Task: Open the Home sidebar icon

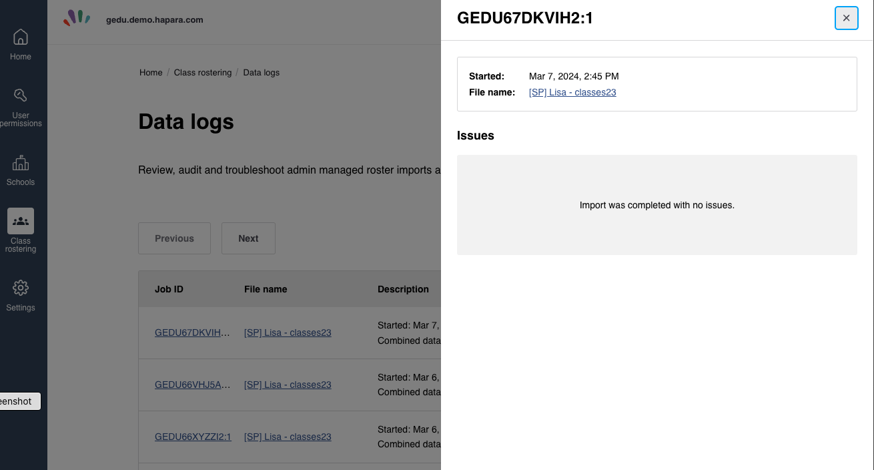Action: click(21, 37)
